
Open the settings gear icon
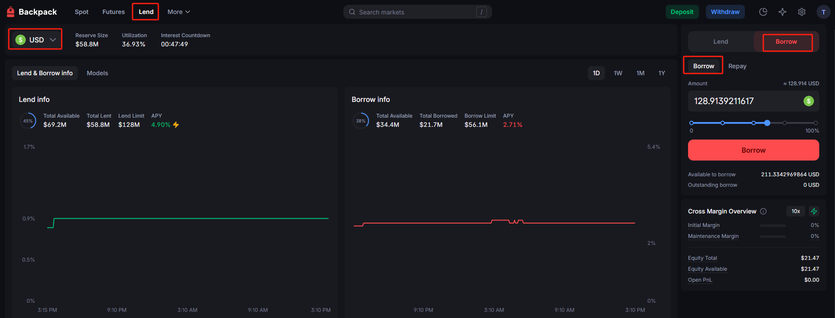pos(801,12)
